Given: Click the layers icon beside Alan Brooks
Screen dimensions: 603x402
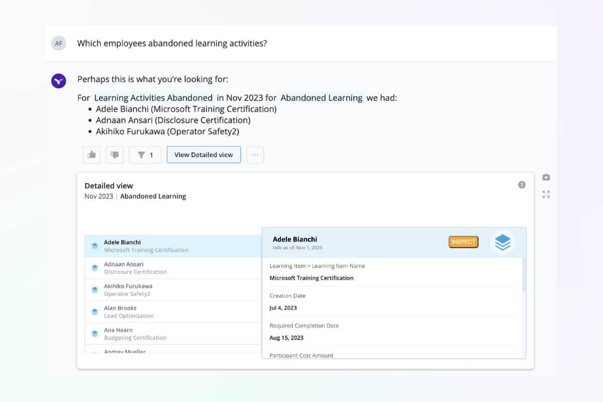Looking at the screenshot, I should pos(94,312).
